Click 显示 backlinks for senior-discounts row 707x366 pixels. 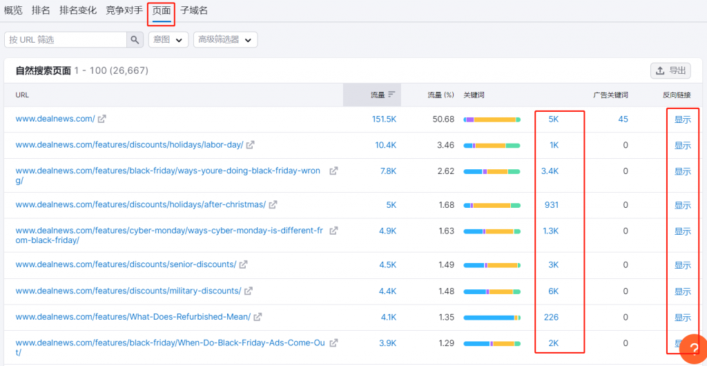coord(682,265)
